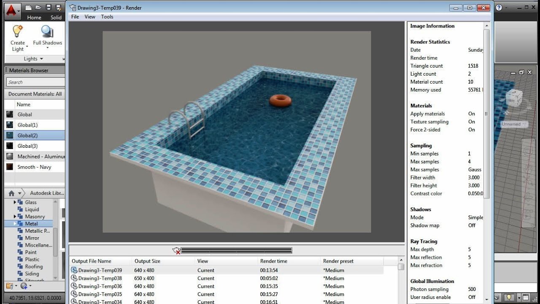Expand the Glass category tree node
The width and height of the screenshot is (540, 304).
pos(15,202)
